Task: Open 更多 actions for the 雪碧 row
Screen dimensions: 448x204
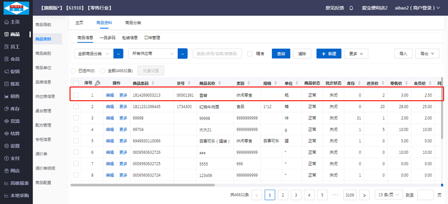Action: (x=123, y=95)
